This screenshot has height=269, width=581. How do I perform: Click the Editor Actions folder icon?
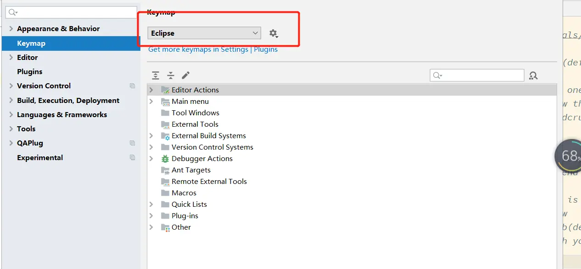pyautogui.click(x=165, y=90)
